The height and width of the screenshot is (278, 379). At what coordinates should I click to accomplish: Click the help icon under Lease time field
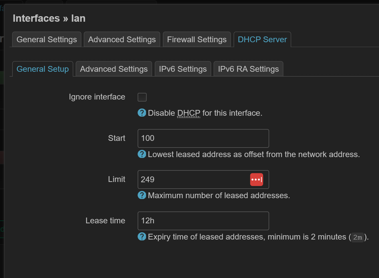(142, 236)
